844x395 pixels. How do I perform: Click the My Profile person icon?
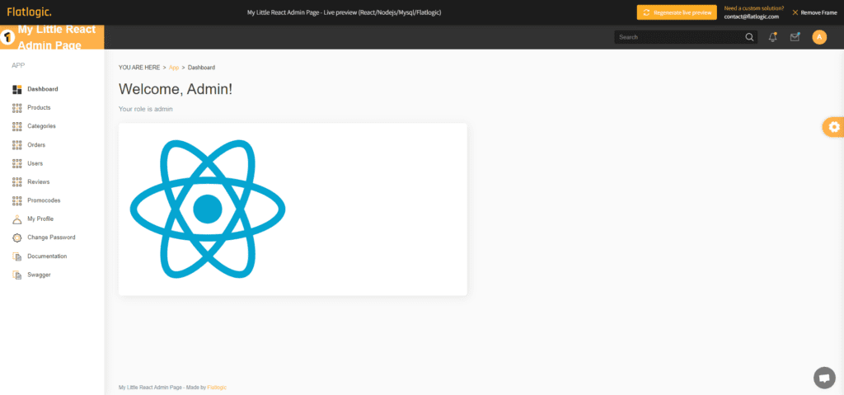click(x=16, y=219)
